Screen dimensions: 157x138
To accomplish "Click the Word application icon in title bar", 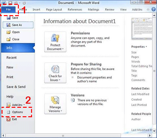I will (4, 3).
